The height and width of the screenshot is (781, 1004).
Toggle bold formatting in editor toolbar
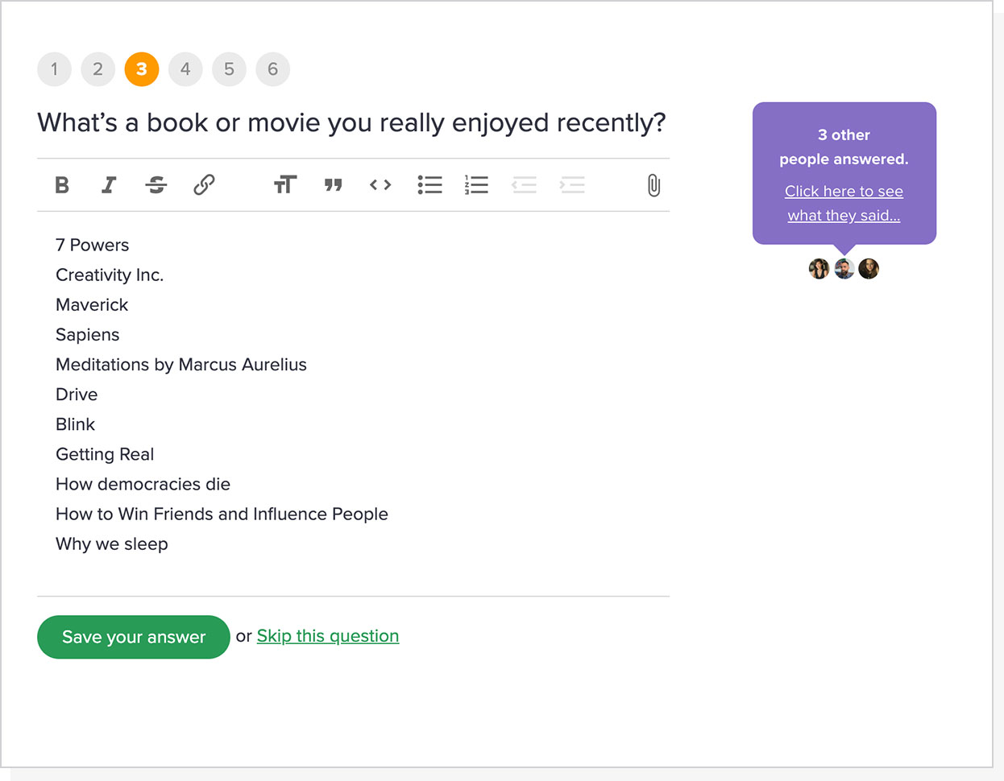coord(62,185)
